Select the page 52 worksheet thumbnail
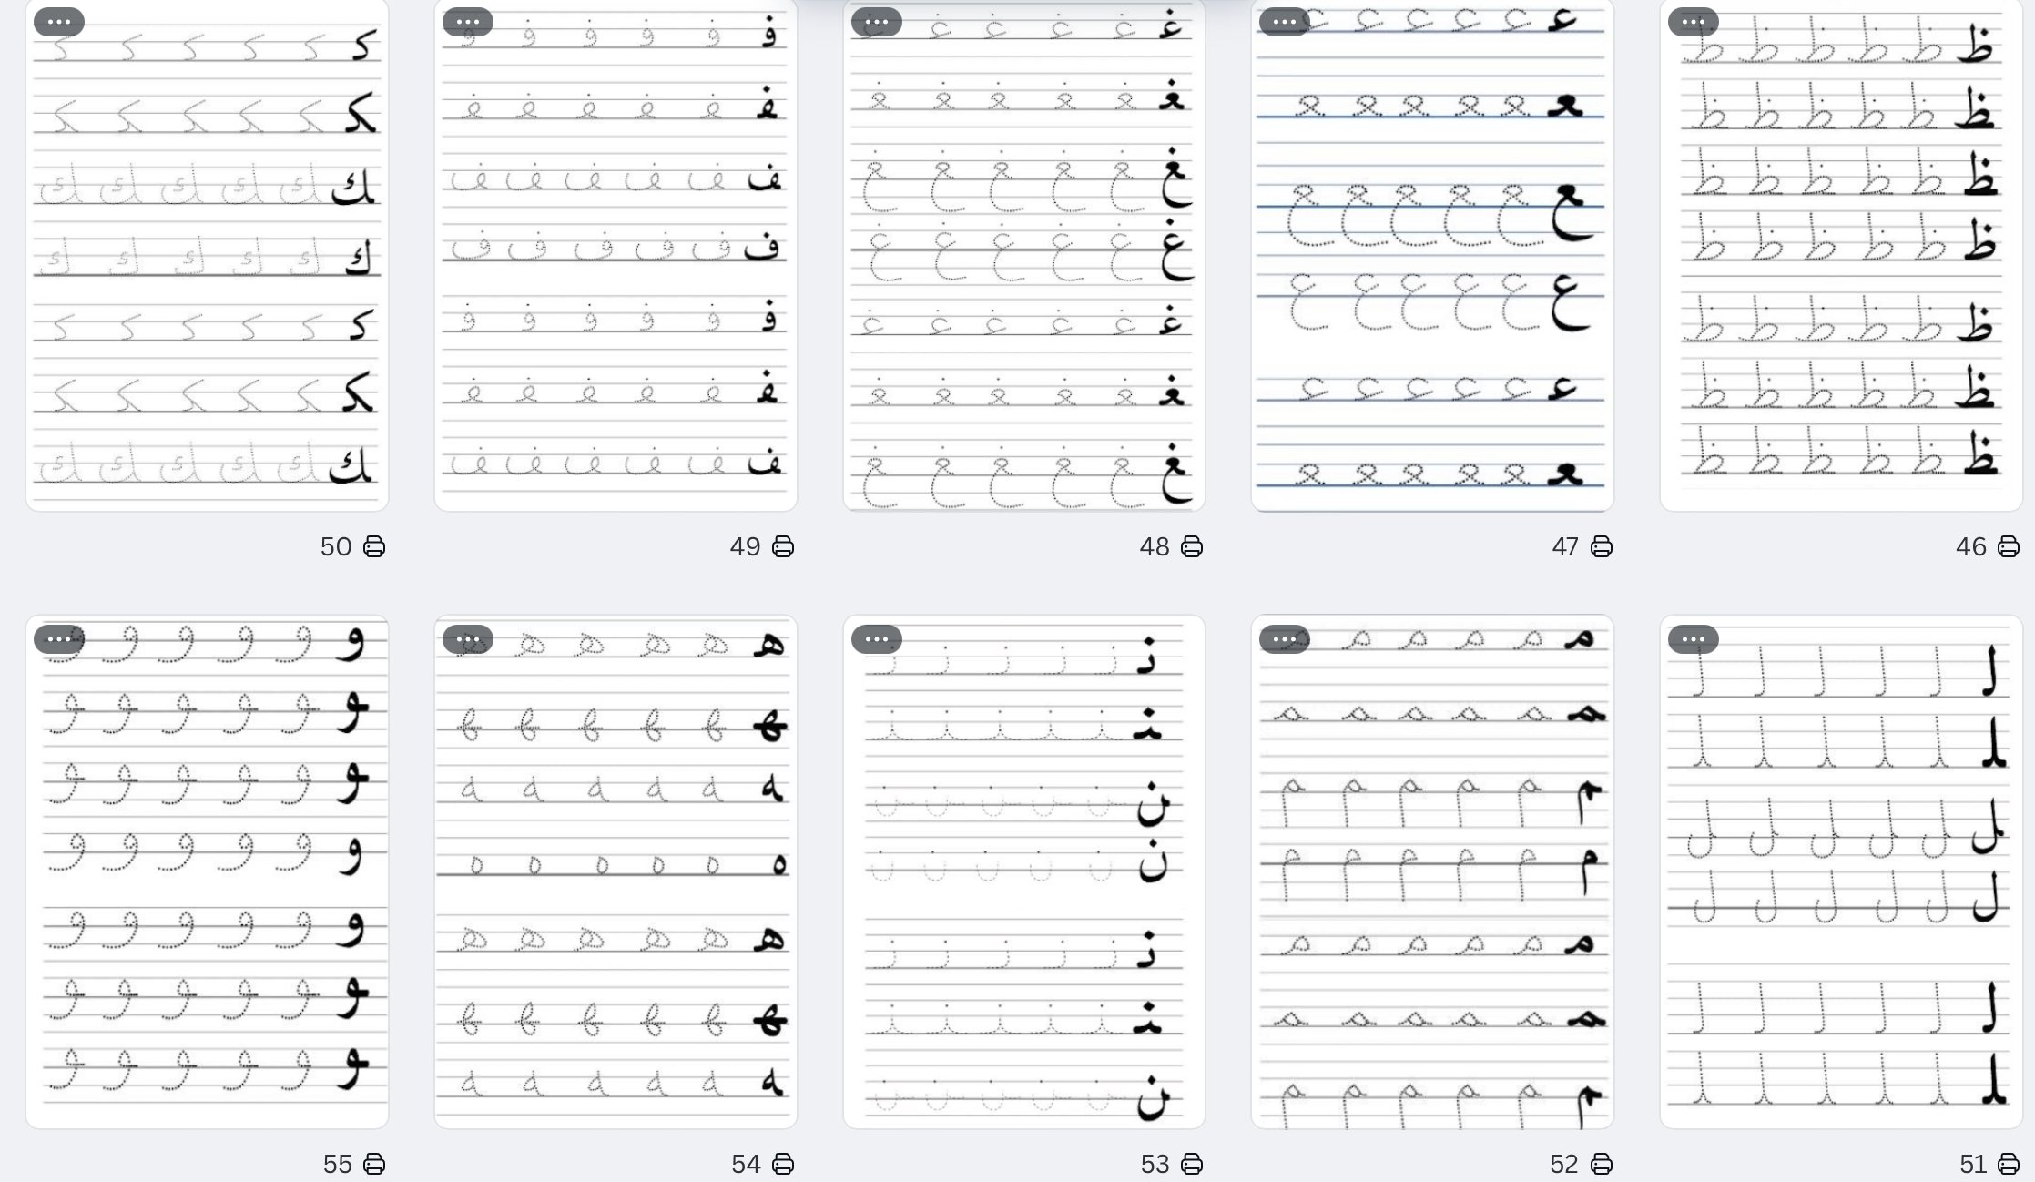 point(1432,872)
